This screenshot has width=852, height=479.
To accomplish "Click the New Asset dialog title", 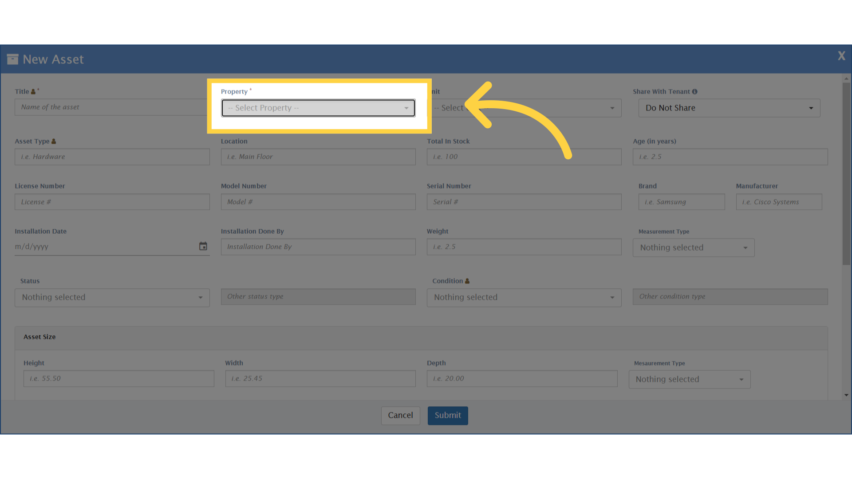I will point(53,59).
